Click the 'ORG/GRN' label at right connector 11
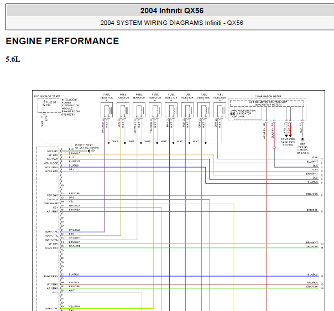This screenshot has width=334, height=311. pos(312,247)
